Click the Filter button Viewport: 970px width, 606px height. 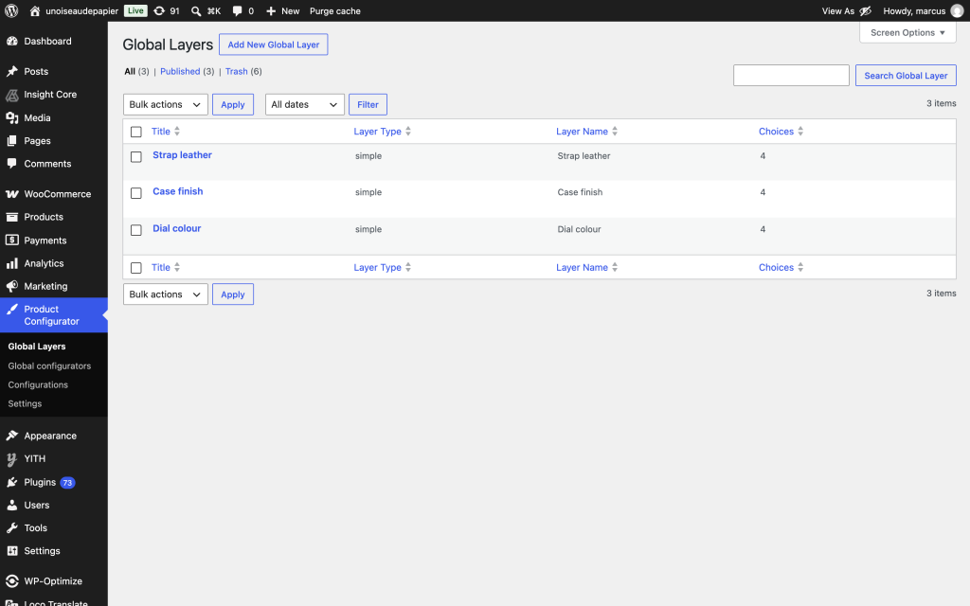click(x=368, y=104)
